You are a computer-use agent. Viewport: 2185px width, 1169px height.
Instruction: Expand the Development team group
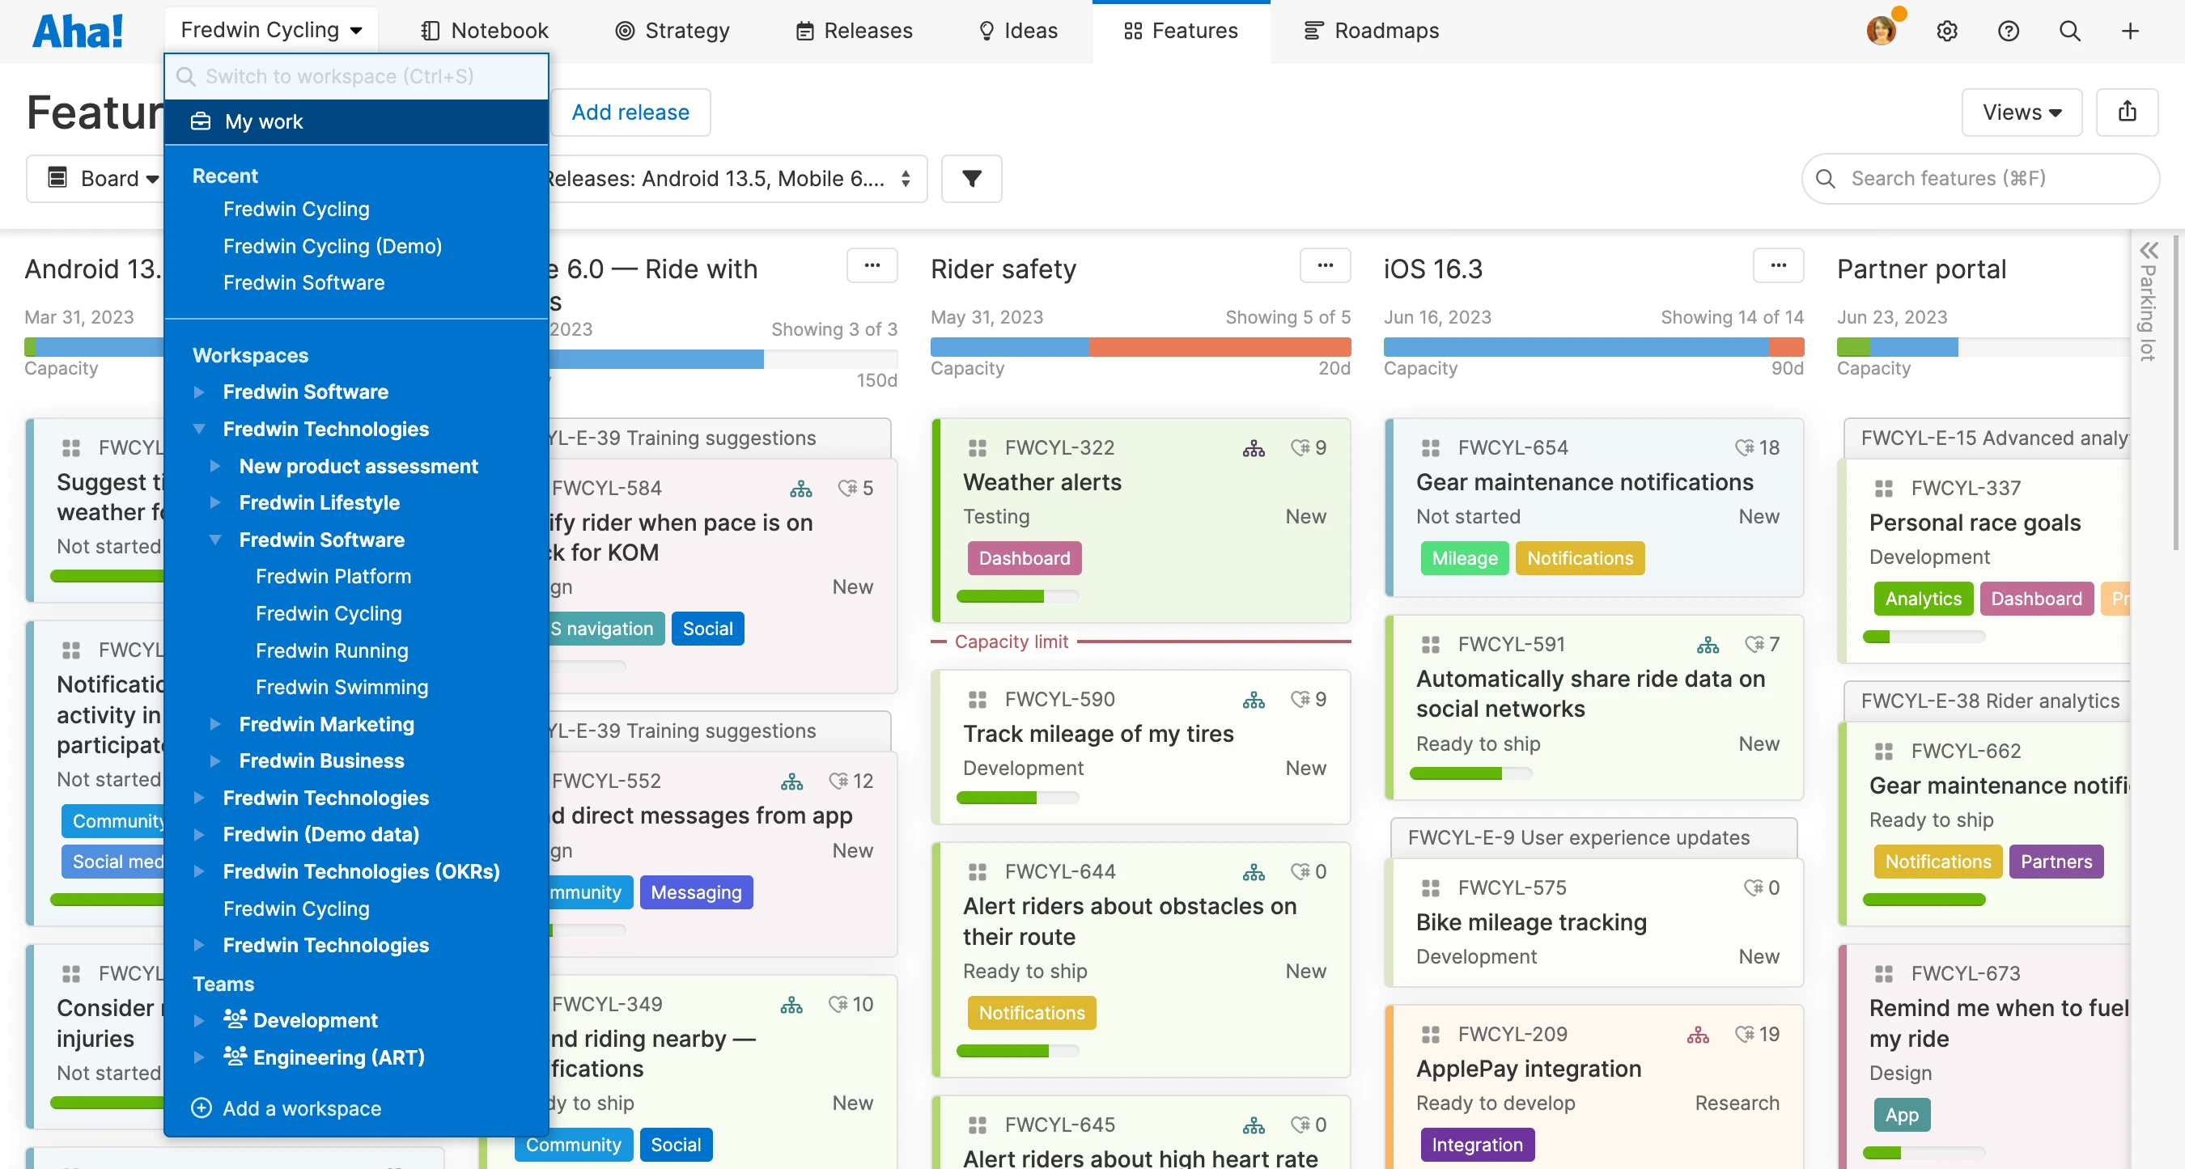[x=199, y=1021]
